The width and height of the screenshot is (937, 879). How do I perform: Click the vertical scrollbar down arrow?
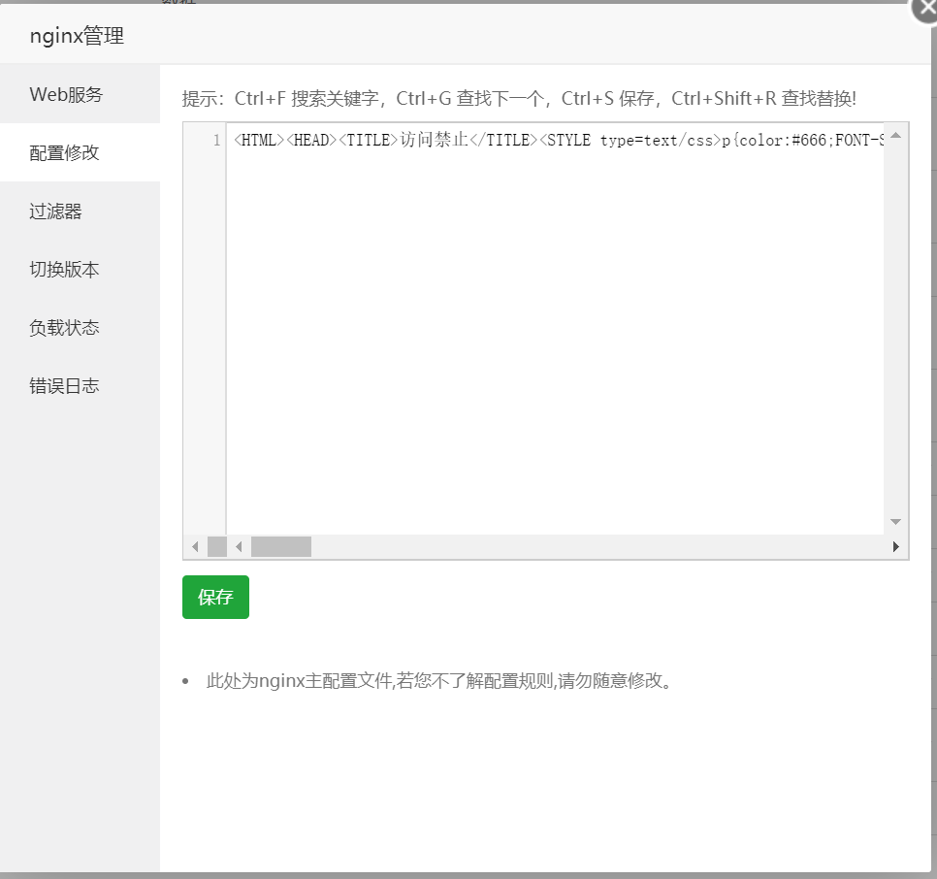tap(896, 520)
